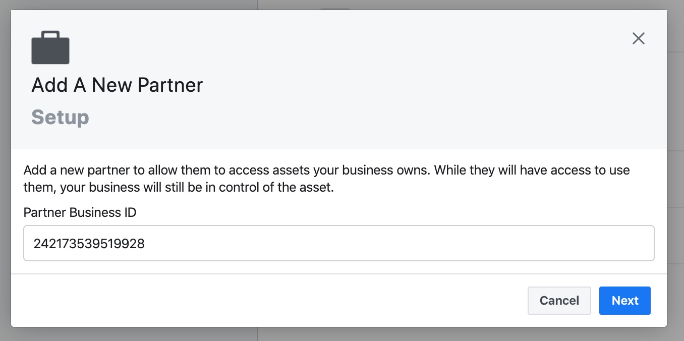This screenshot has height=341, width=684.
Task: Click the dimmed page area below the dialog
Action: (342, 334)
